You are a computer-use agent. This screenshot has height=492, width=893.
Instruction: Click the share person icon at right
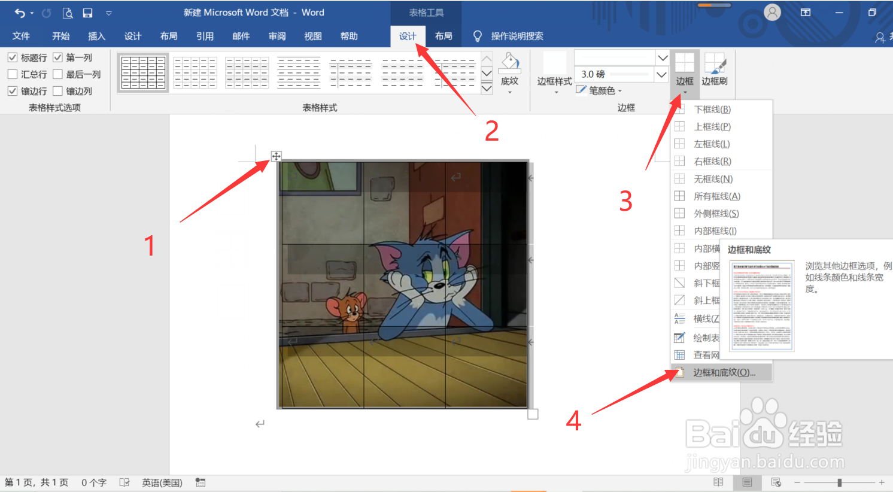click(x=880, y=37)
